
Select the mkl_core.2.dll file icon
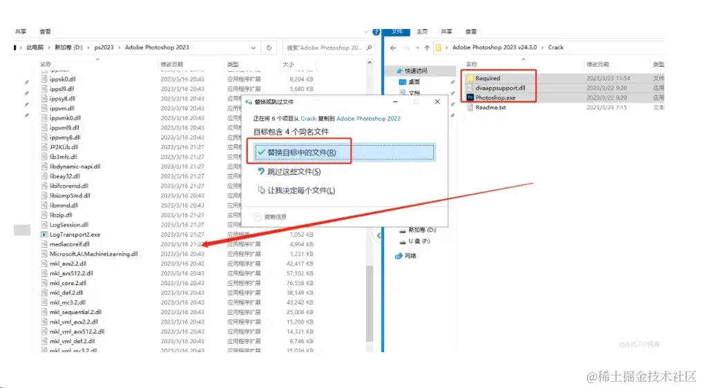(44, 283)
